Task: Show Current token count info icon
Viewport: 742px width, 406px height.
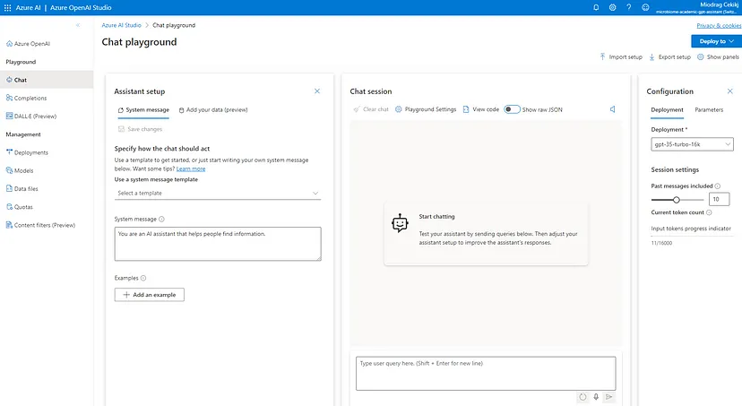Action: tap(709, 212)
